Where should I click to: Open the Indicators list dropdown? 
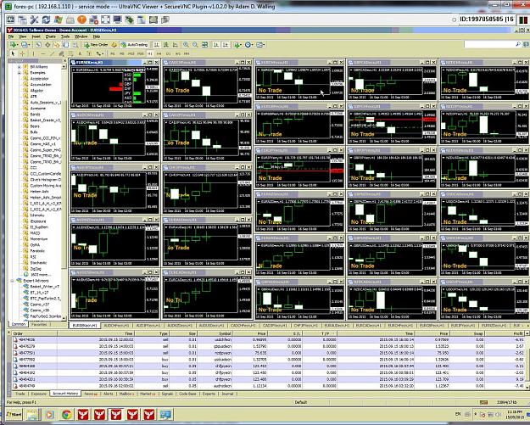tap(237, 45)
